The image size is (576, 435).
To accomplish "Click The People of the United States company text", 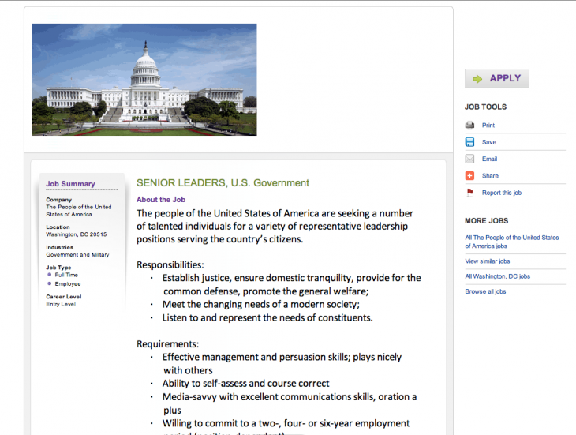I will coord(79,211).
